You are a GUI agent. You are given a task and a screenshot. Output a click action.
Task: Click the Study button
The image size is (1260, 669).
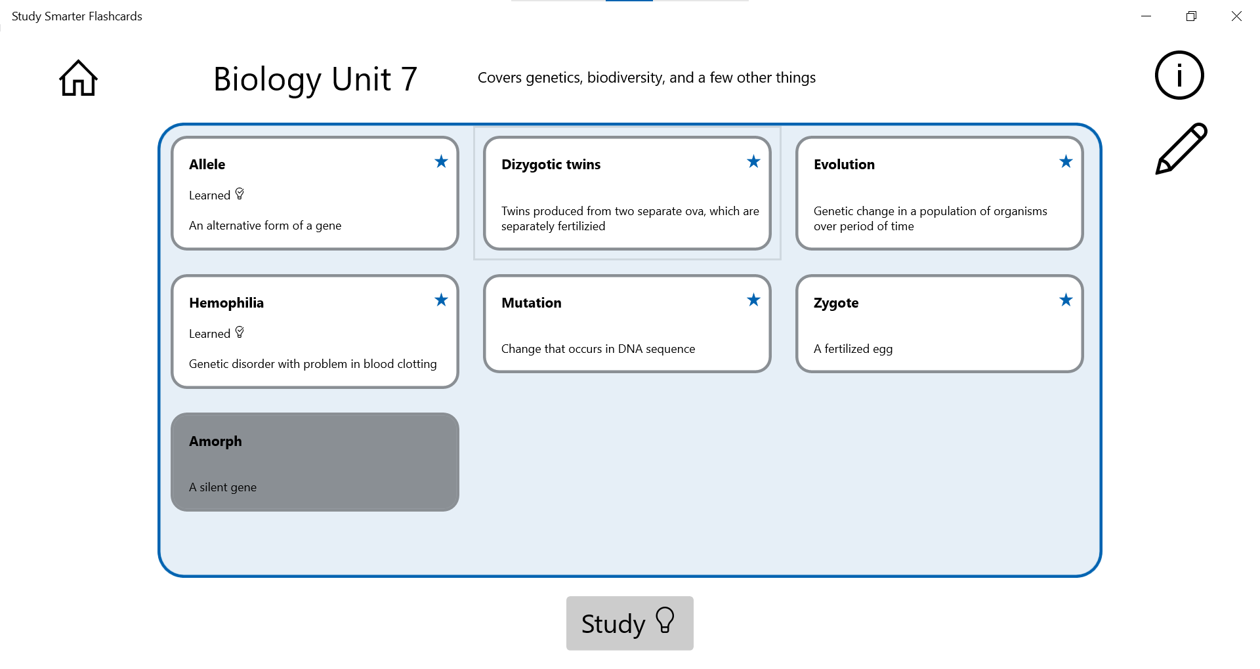click(629, 623)
